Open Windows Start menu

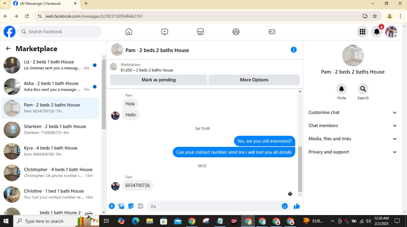pyautogui.click(x=6, y=221)
